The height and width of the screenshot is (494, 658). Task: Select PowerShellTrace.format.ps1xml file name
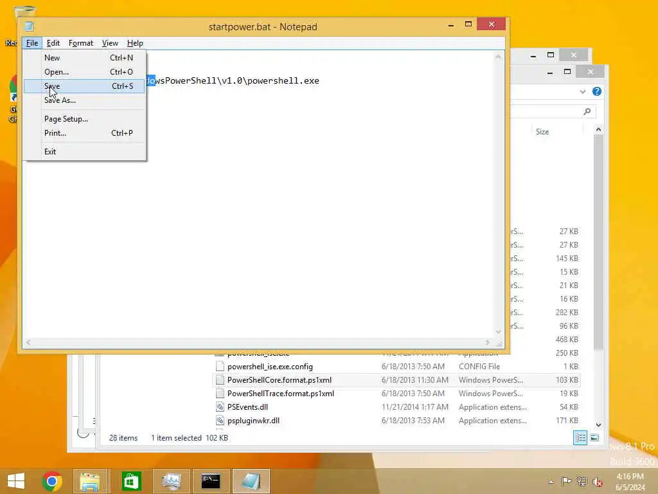[281, 393]
